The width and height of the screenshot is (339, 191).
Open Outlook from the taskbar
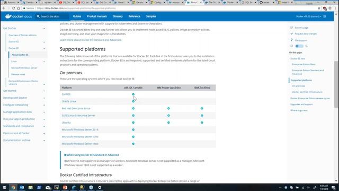(x=22, y=187)
